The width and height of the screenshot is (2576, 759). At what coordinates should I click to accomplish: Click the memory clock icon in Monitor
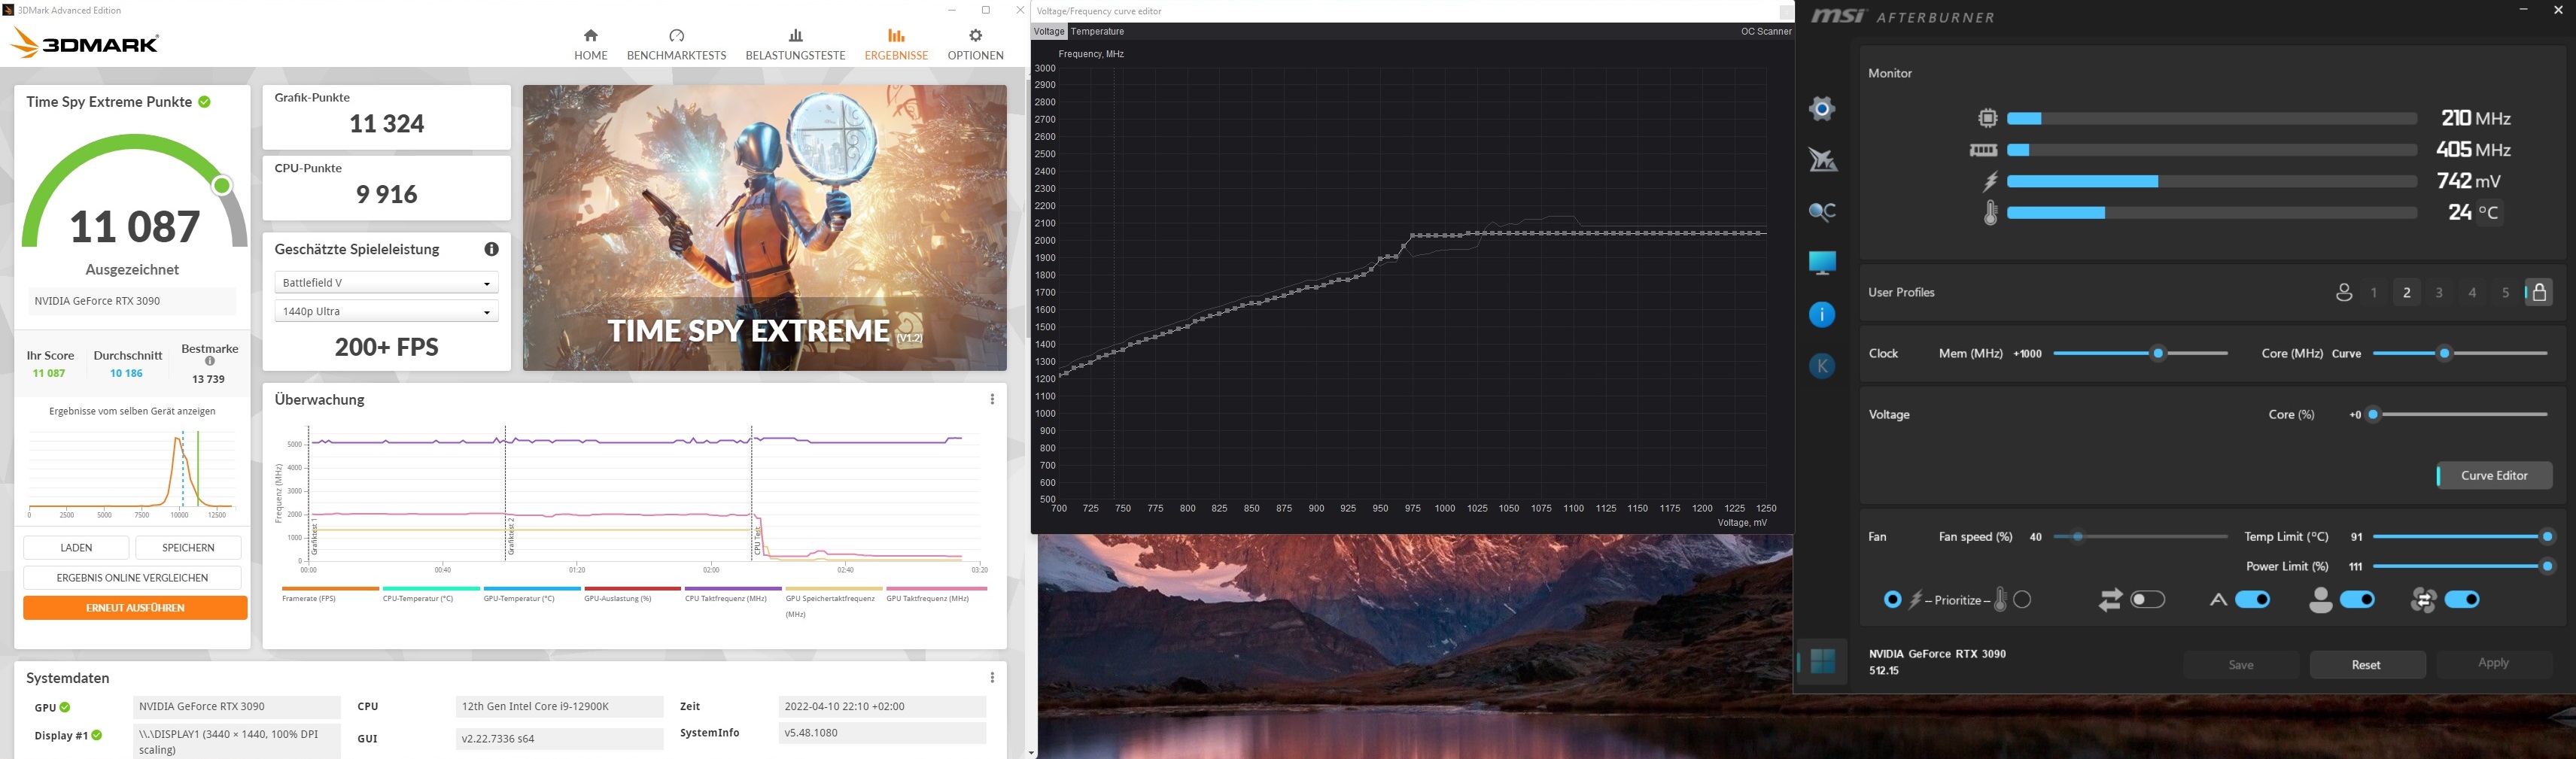coord(1983,150)
